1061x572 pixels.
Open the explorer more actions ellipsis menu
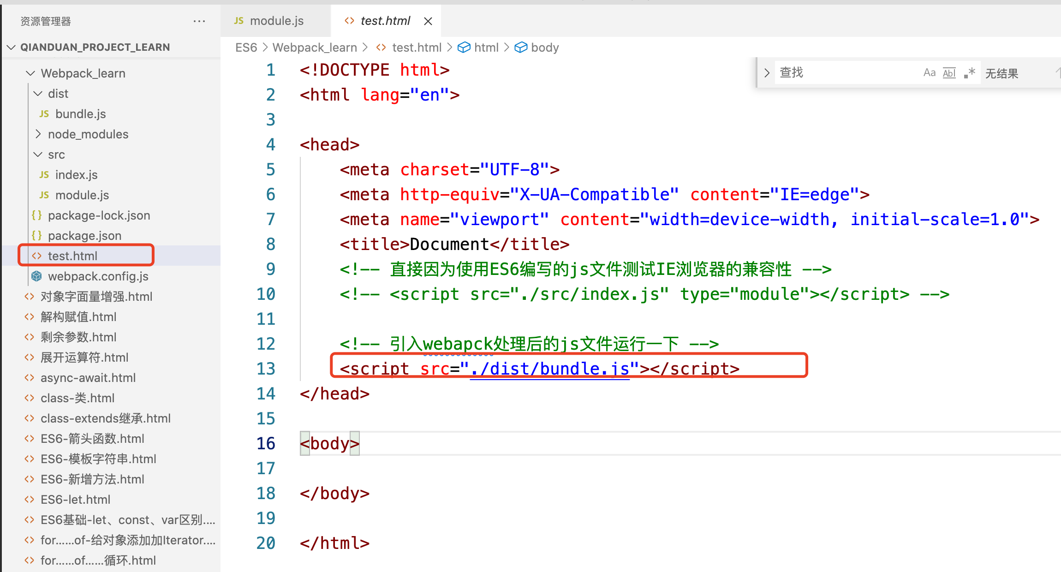coord(199,21)
